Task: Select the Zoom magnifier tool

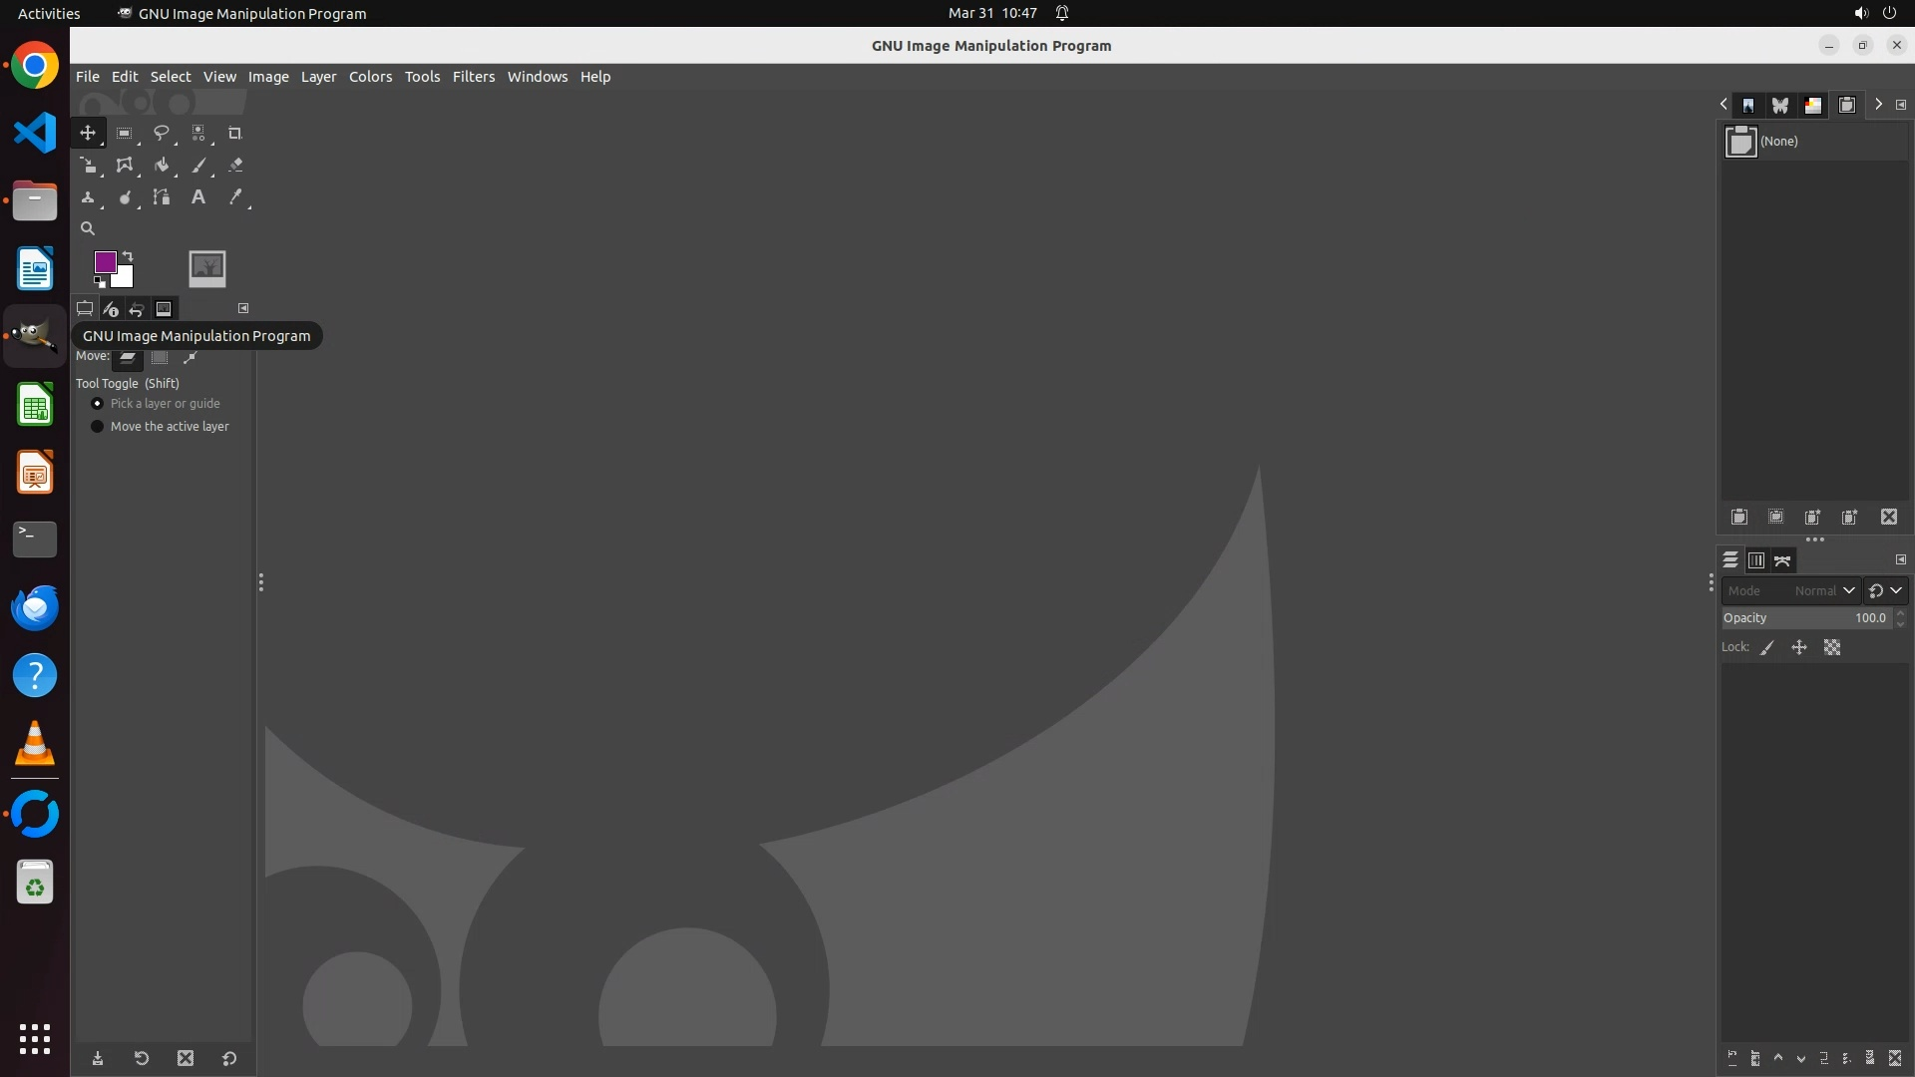Action: [88, 228]
